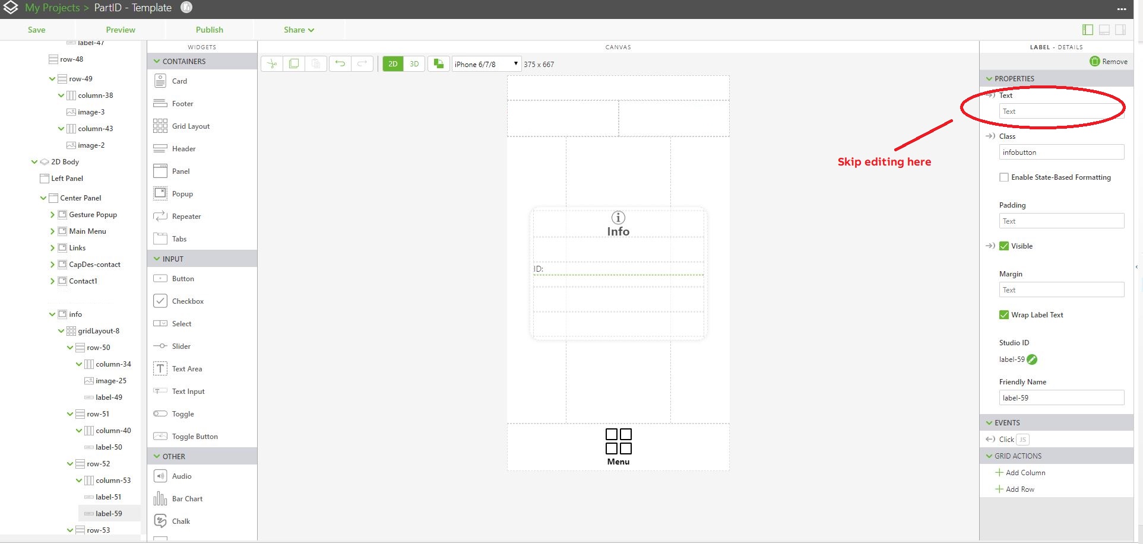Collapse the INPUT widget section
This screenshot has height=544, width=1143.
pyautogui.click(x=157, y=259)
